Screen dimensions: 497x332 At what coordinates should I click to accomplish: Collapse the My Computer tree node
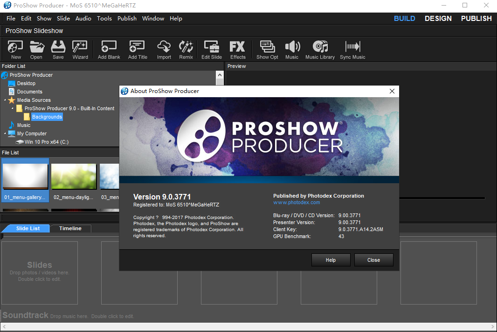click(5, 134)
